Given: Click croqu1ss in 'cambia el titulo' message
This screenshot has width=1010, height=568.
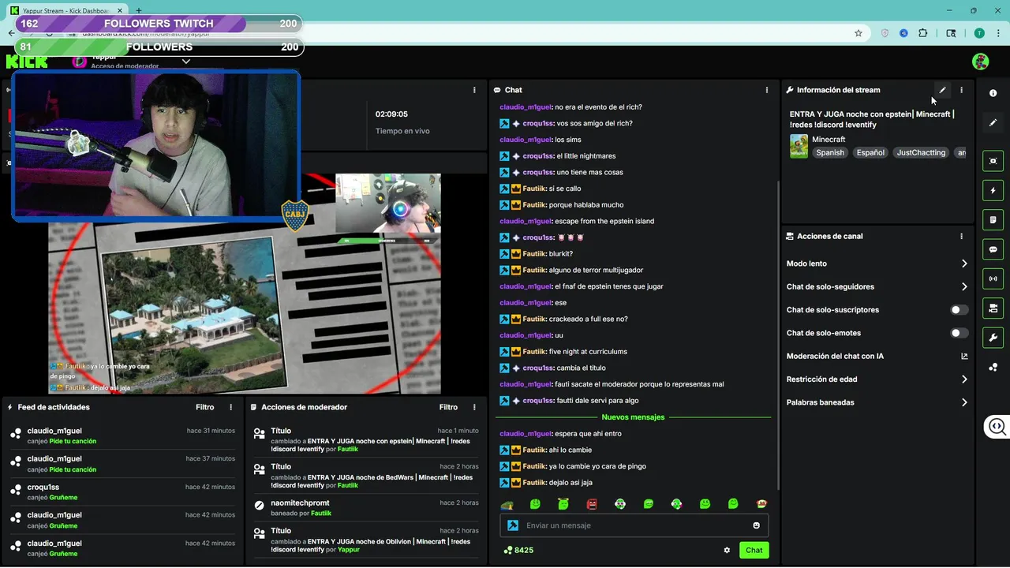Looking at the screenshot, I should tap(538, 368).
